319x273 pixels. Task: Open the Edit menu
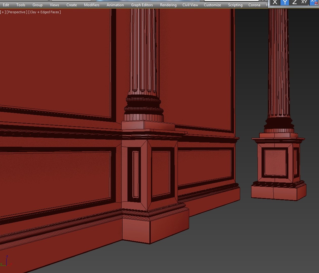6,5
